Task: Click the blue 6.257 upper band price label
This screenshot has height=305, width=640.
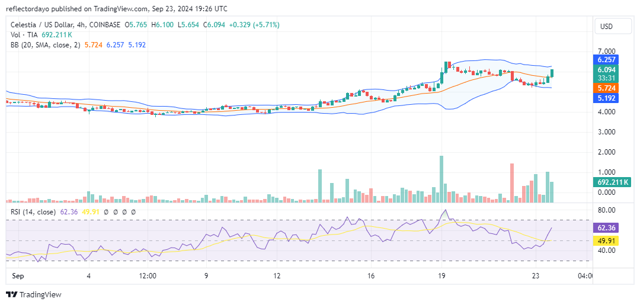Action: pos(607,60)
